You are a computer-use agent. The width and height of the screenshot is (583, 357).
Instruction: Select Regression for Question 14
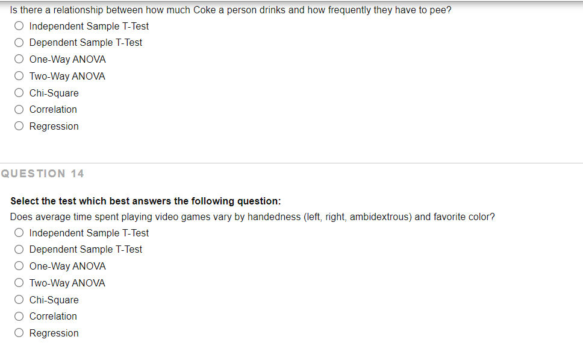pyautogui.click(x=19, y=333)
